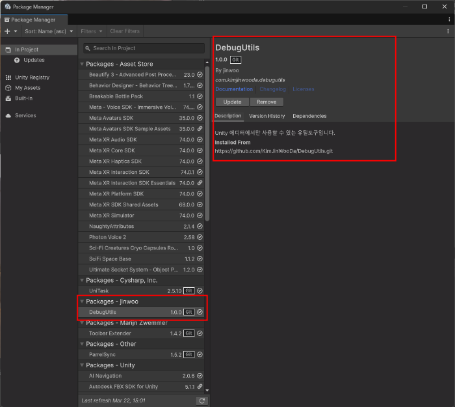The height and width of the screenshot is (407, 455).
Task: Click installed checkmark on Meta XR Interaction SDK
Action: pyautogui.click(x=200, y=172)
